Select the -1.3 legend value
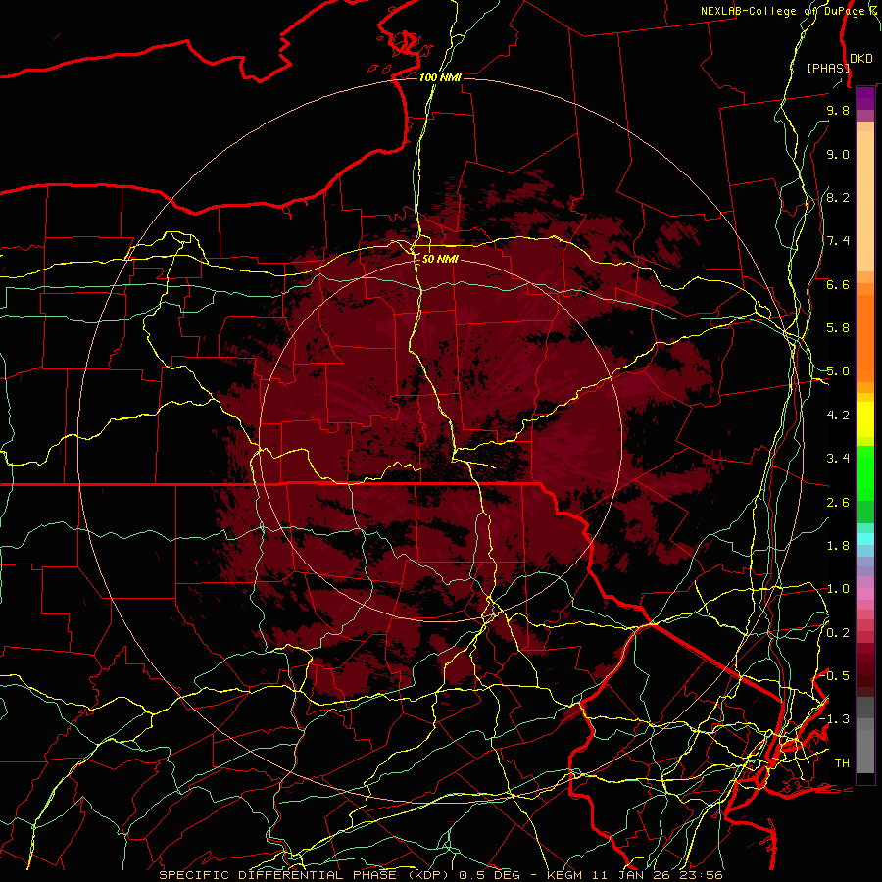This screenshot has height=882, width=882. (x=835, y=719)
